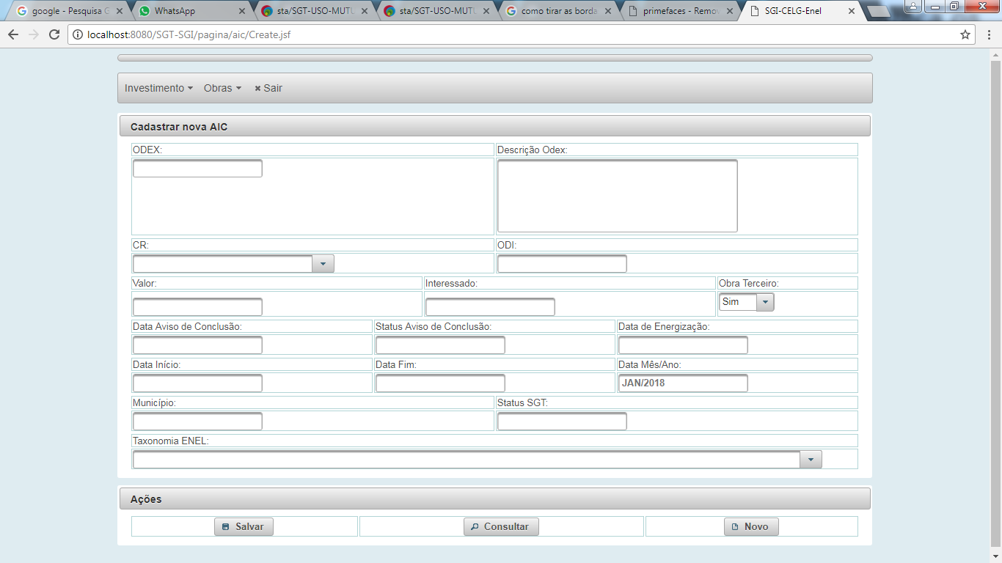
Task: Click the Novo button
Action: click(751, 526)
